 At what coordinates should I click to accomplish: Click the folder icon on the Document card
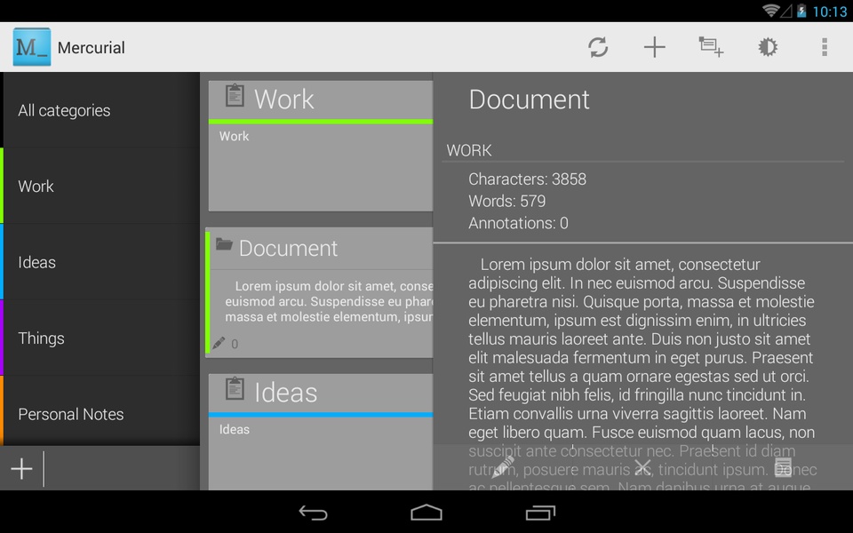pos(224,243)
